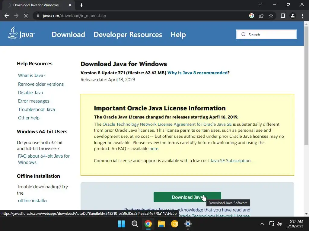
Task: Go back using the browser back arrow
Action: [7, 16]
